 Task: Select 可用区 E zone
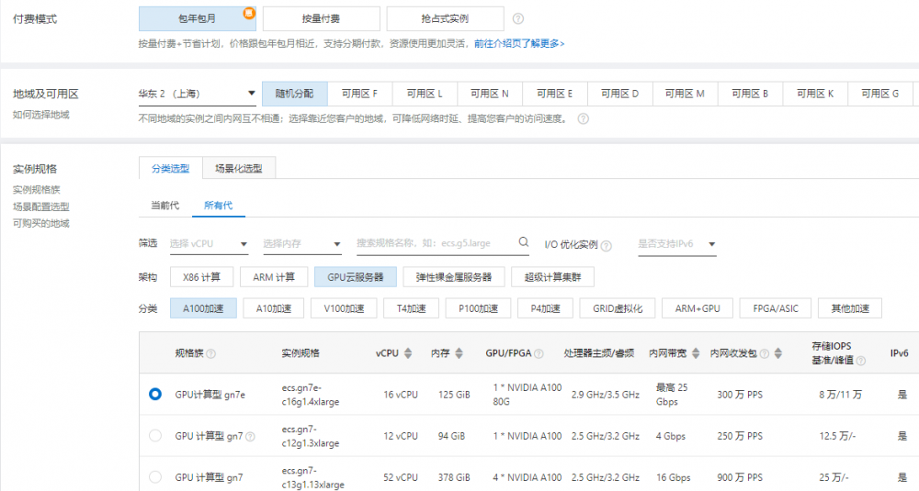(554, 94)
